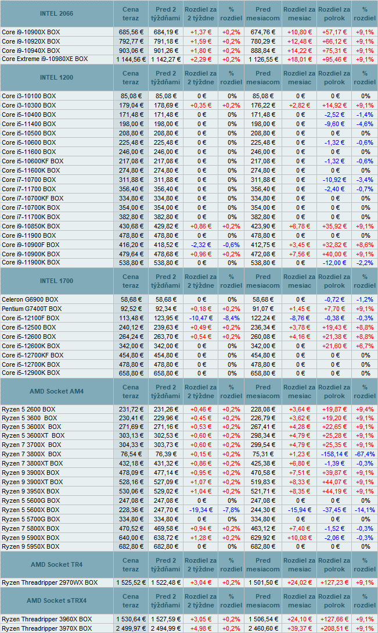Viewport: 378px width, 633px height.
Task: Click the -19,34 € two-week difference
Action: point(200,510)
